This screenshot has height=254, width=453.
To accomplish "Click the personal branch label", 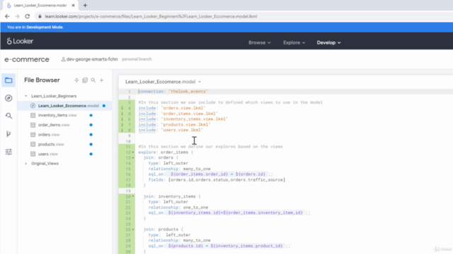I will coord(137,59).
